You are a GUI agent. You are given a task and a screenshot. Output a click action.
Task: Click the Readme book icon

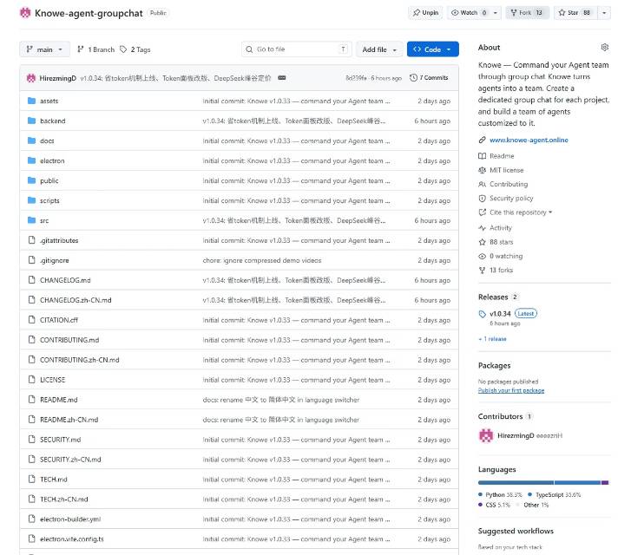coord(482,156)
